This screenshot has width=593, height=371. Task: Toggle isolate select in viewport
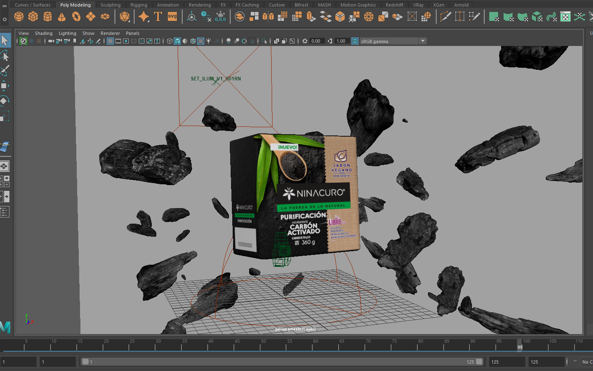tap(264, 41)
